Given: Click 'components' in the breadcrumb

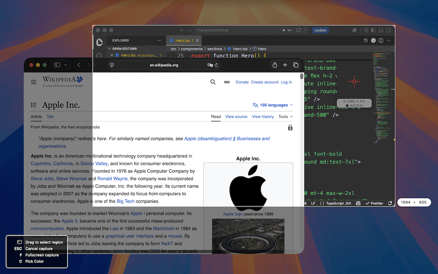Looking at the screenshot, I should click(192, 49).
